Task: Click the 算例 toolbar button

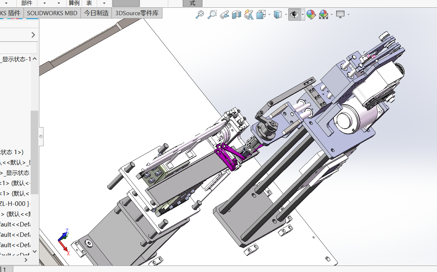Action: coord(74,3)
